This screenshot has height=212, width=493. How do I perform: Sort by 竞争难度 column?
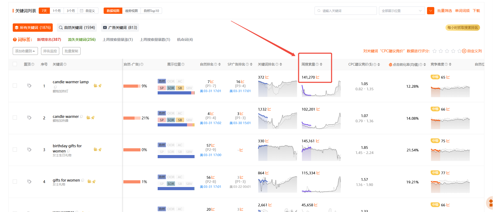pyautogui.click(x=450, y=64)
